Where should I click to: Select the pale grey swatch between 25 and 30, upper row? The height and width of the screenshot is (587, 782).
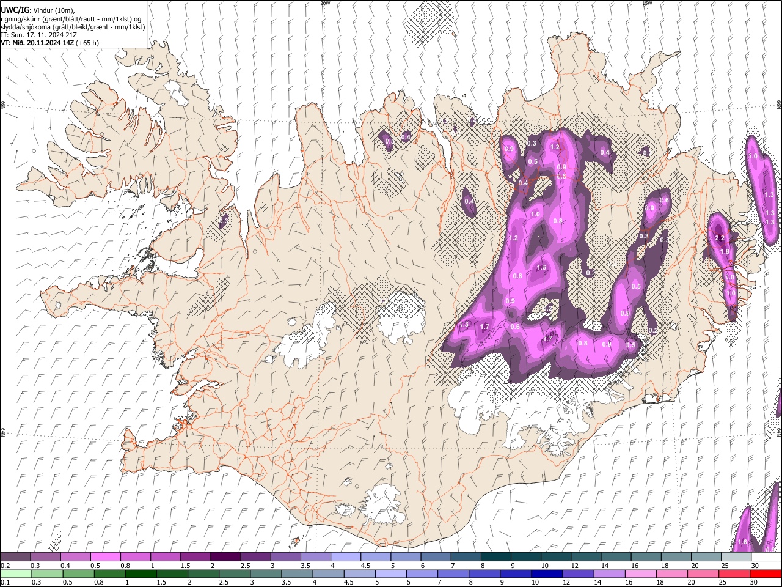click(x=736, y=556)
